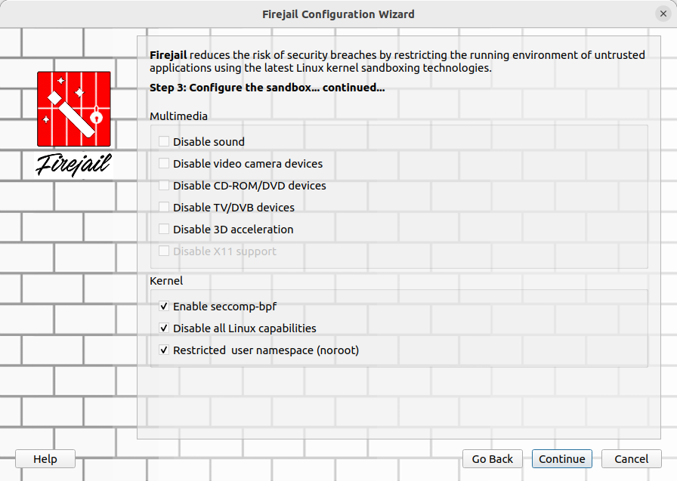This screenshot has height=481, width=677.
Task: Click the Step 3 heading text
Action: tap(267, 88)
